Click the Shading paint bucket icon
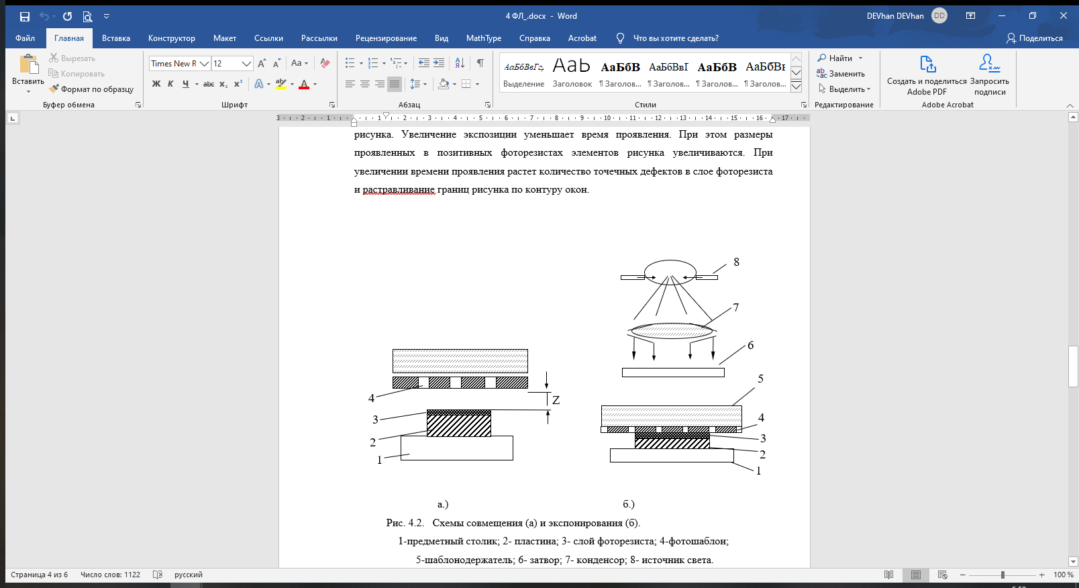Image resolution: width=1079 pixels, height=588 pixels. [x=444, y=84]
